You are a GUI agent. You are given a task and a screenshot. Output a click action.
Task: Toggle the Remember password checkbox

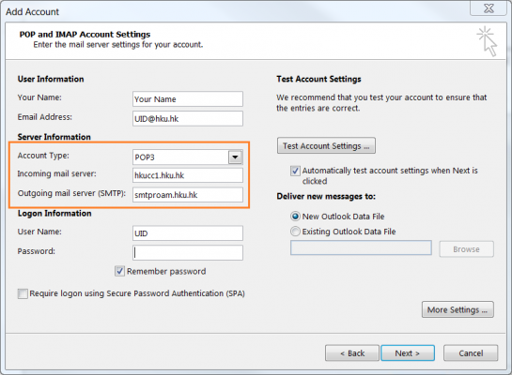pyautogui.click(x=120, y=271)
